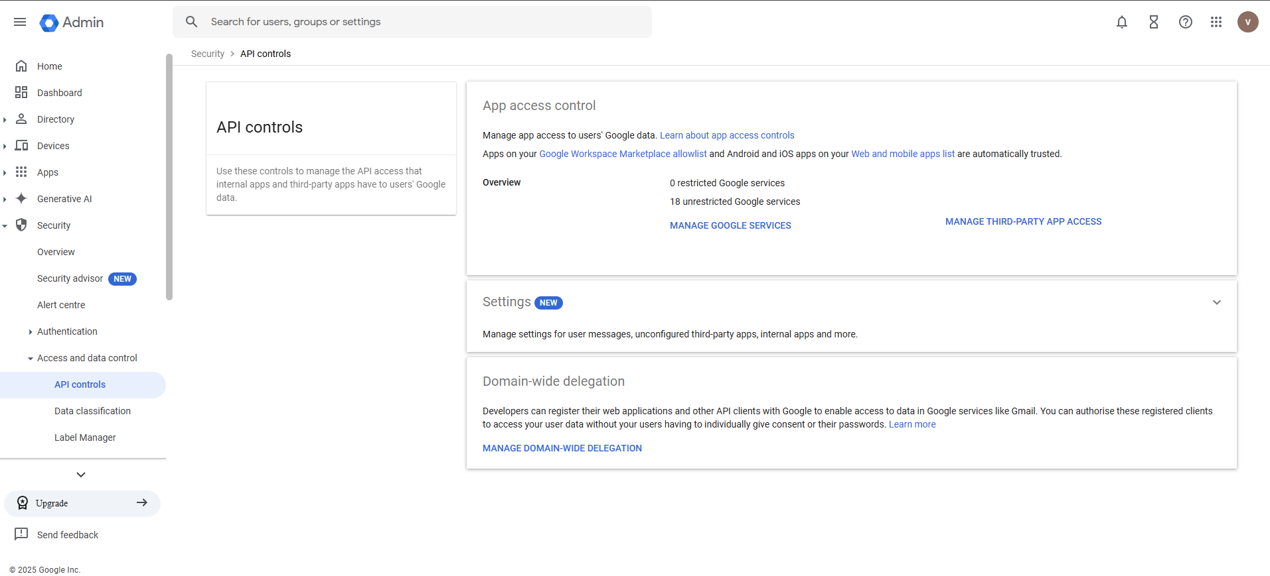This screenshot has width=1270, height=576.
Task: Click Manage Google Services
Action: tap(730, 225)
